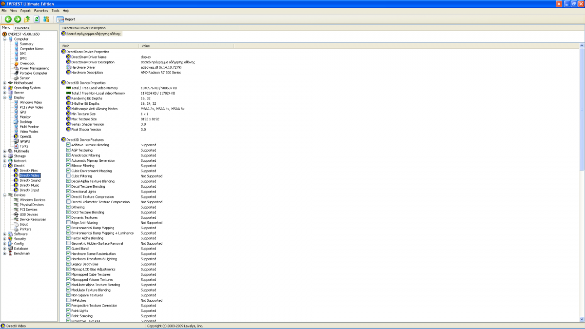The height and width of the screenshot is (329, 585).
Task: Click the Dithering checkbox
Action: pyautogui.click(x=68, y=207)
